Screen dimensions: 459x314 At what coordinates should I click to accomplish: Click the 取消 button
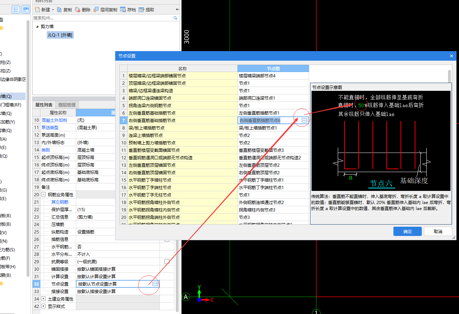point(438,231)
